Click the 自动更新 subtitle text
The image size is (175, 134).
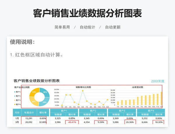point(113,27)
